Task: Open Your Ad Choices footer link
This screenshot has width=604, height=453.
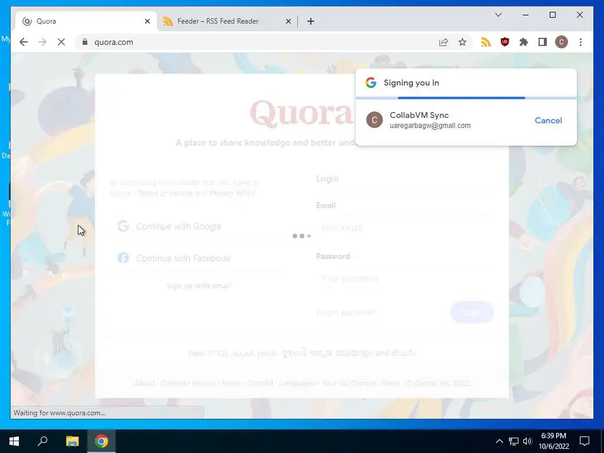Action: (349, 383)
